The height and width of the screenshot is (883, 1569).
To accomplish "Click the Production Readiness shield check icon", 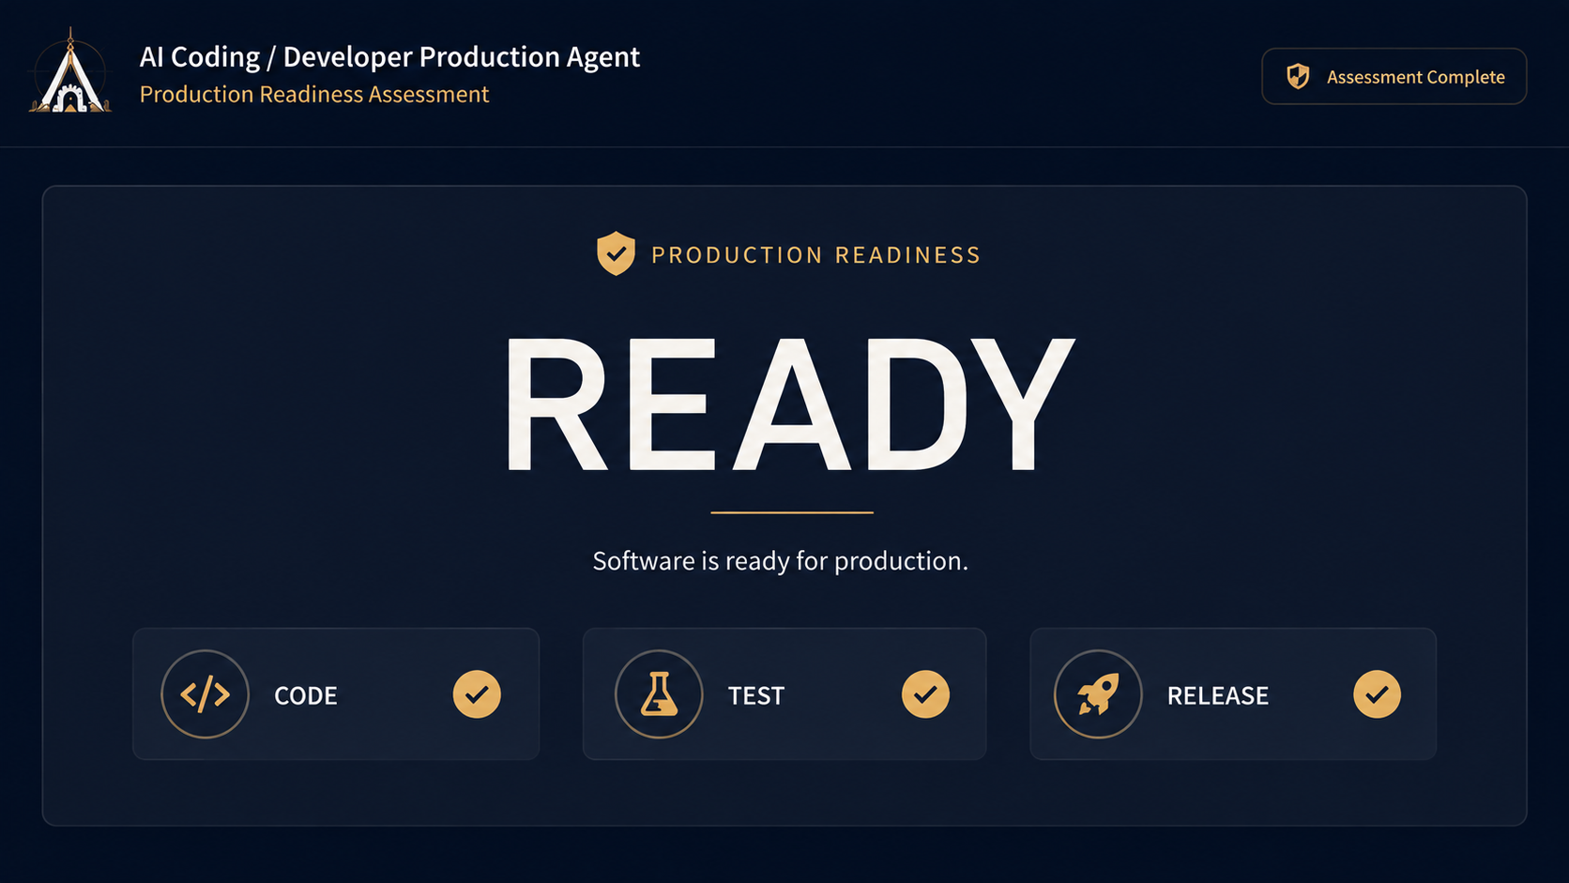I will click(616, 253).
